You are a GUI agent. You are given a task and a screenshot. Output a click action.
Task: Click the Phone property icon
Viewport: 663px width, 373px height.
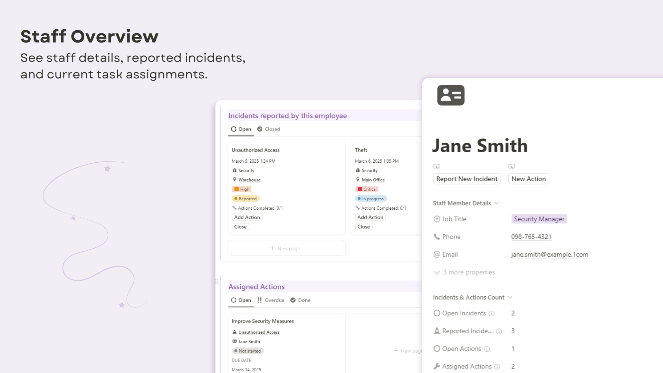click(437, 237)
